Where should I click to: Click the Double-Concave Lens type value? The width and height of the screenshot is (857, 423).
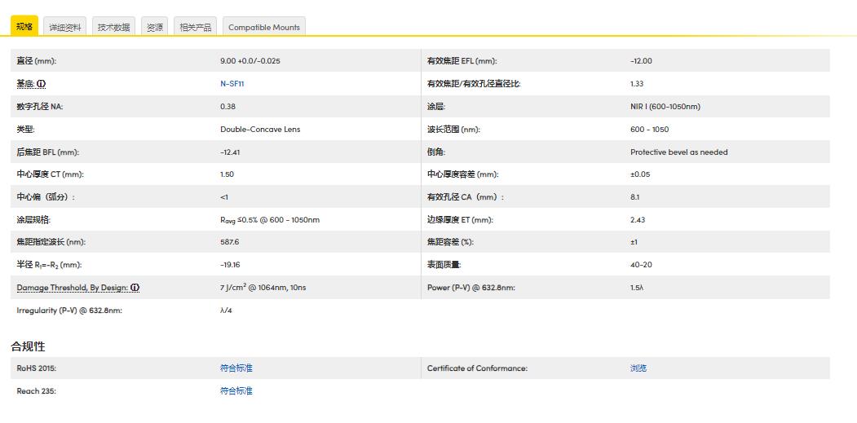(x=260, y=130)
